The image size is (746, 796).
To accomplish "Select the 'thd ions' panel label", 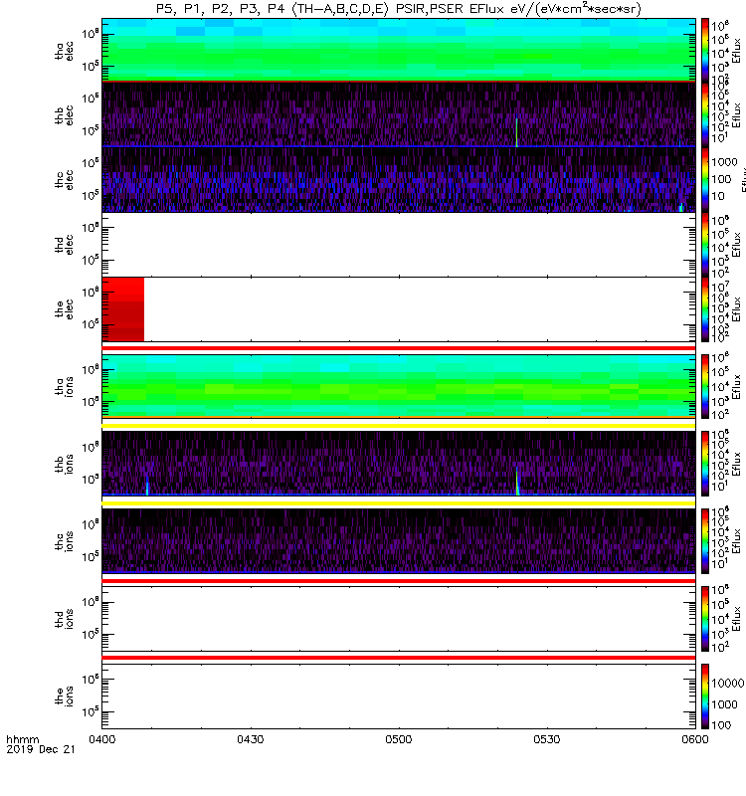I will 64,619.
